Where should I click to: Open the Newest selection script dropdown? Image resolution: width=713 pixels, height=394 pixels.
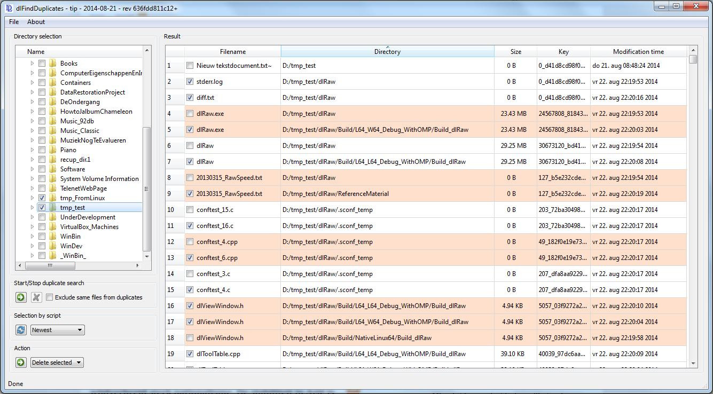[58, 330]
